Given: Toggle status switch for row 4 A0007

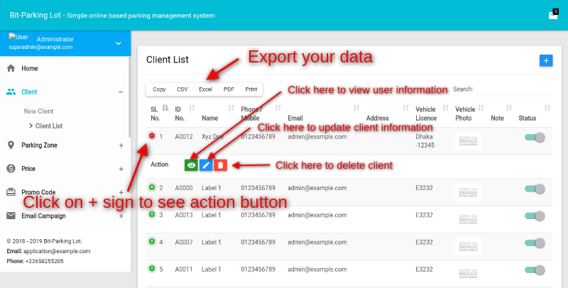Looking at the screenshot, I should tap(535, 243).
